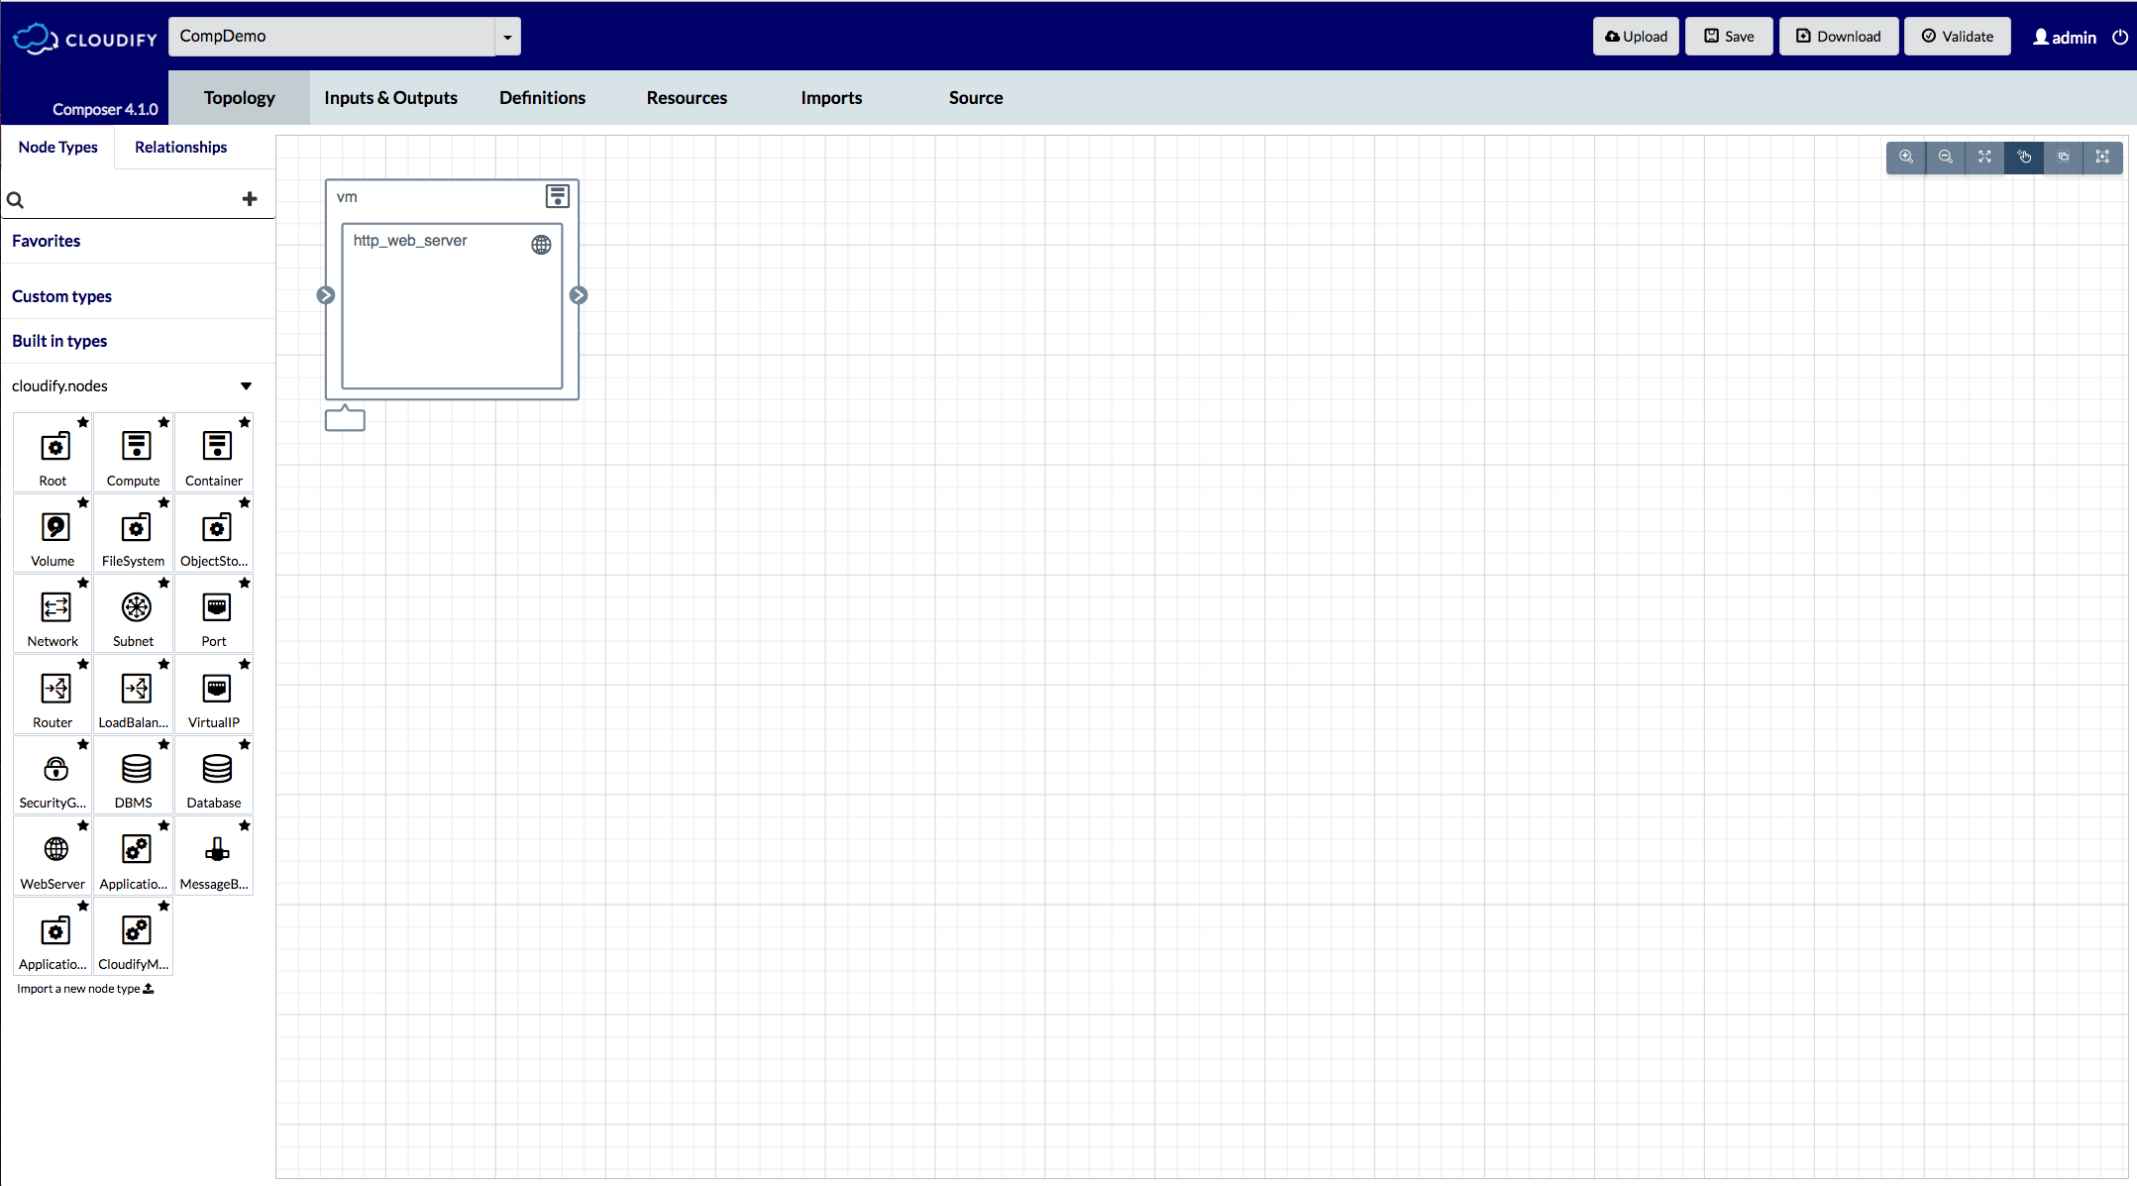The width and height of the screenshot is (2137, 1186).
Task: Select the FileSystem node type
Action: [133, 533]
